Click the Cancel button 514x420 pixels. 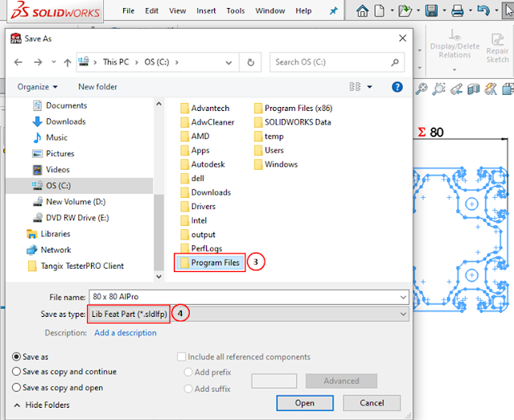[372, 403]
